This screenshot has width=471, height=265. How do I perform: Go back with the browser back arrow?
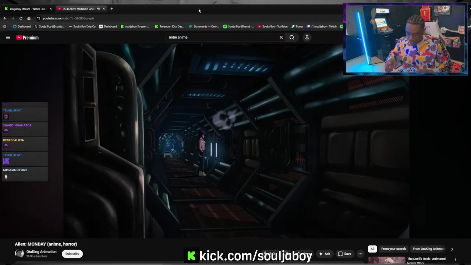pos(5,18)
